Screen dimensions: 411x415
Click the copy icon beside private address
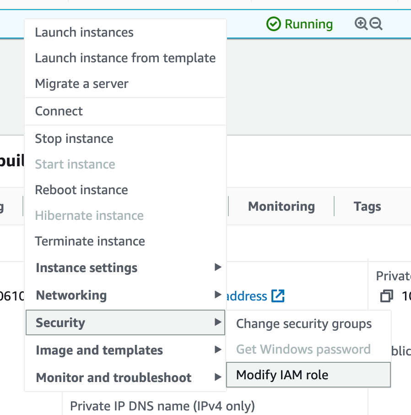[x=386, y=295]
